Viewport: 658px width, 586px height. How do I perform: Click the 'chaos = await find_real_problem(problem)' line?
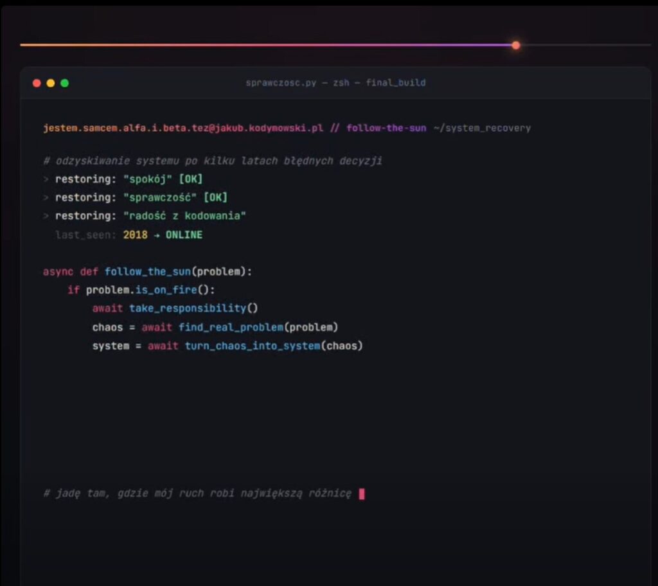point(215,327)
